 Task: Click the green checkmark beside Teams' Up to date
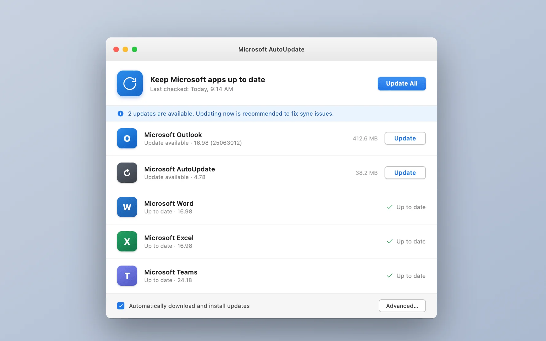coord(390,276)
